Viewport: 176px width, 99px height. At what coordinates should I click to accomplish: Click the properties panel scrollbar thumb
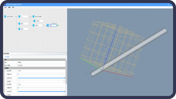click(x=66, y=72)
